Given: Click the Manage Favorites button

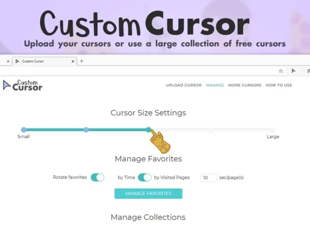Looking at the screenshot, I should 148,193.
